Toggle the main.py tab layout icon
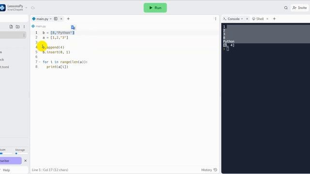The image size is (310, 174). coord(56,19)
